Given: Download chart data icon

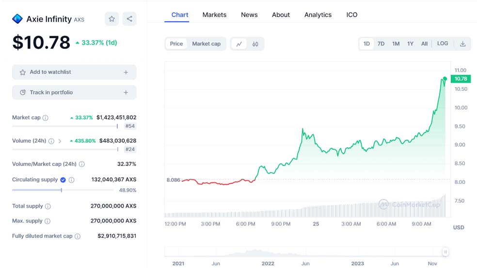Looking at the screenshot, I should 462,44.
